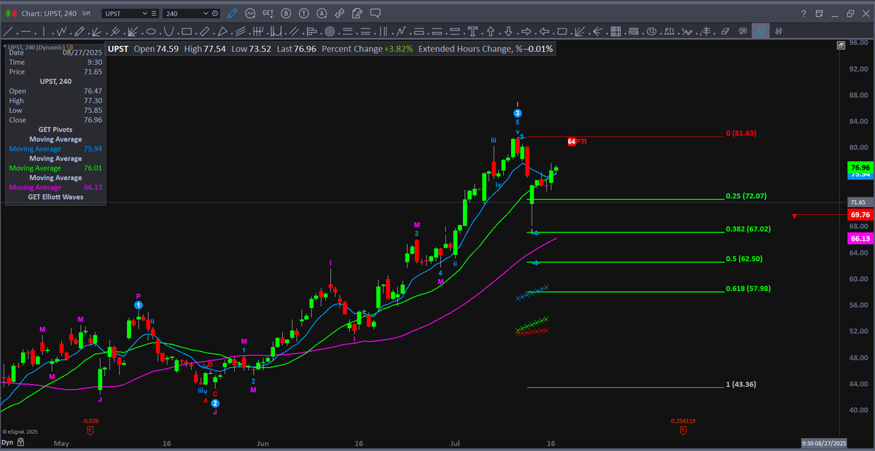Select the MOB make-or-break tool
This screenshot has height=451, width=875.
coord(633,31)
